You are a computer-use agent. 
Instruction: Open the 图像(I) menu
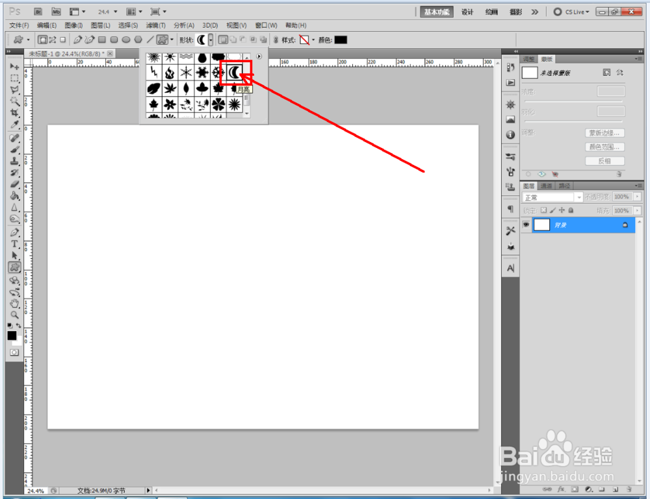(x=73, y=25)
